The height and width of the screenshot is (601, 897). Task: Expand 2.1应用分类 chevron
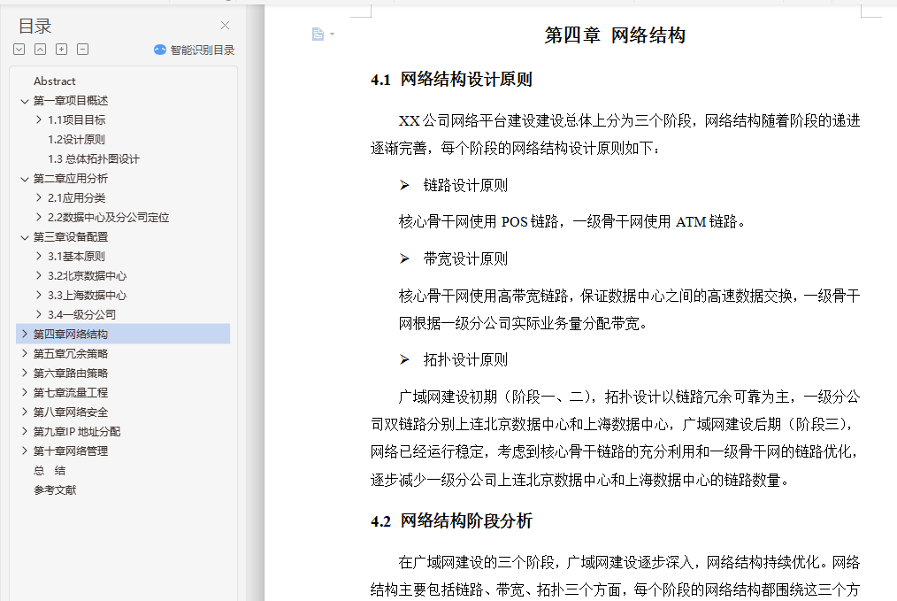click(38, 197)
